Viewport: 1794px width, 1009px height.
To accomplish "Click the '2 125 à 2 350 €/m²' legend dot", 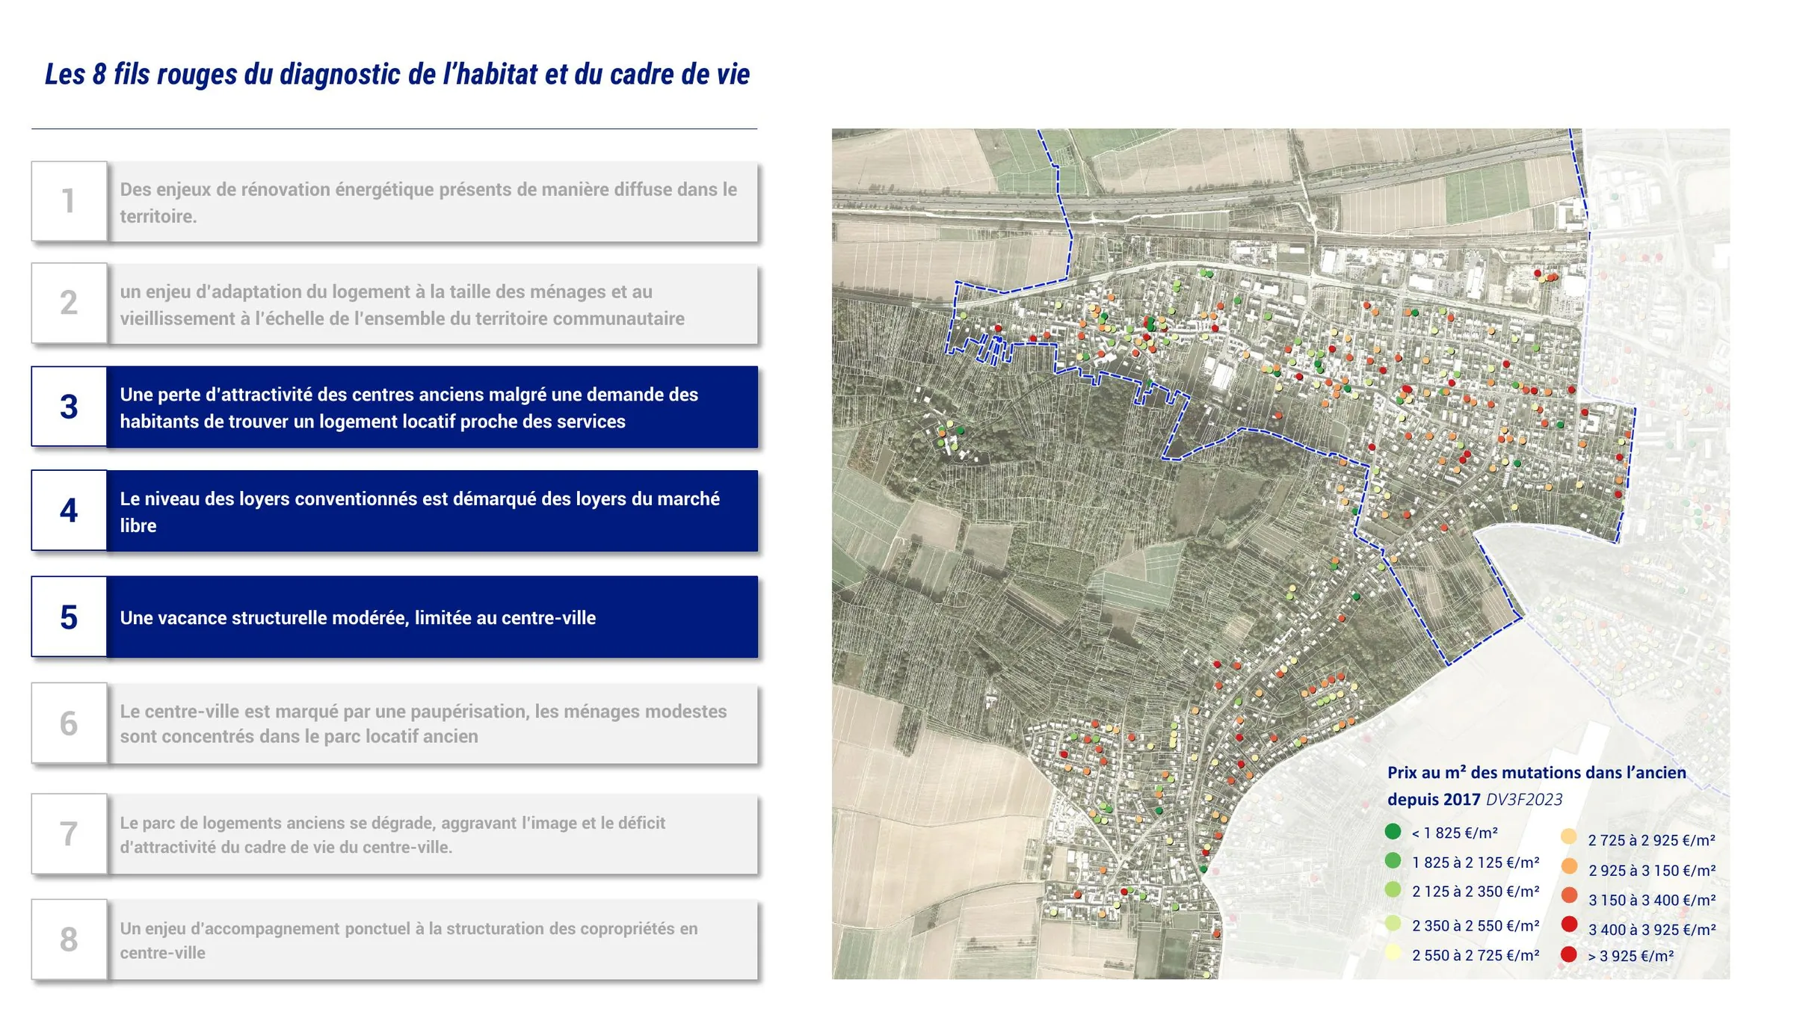I will click(1393, 889).
